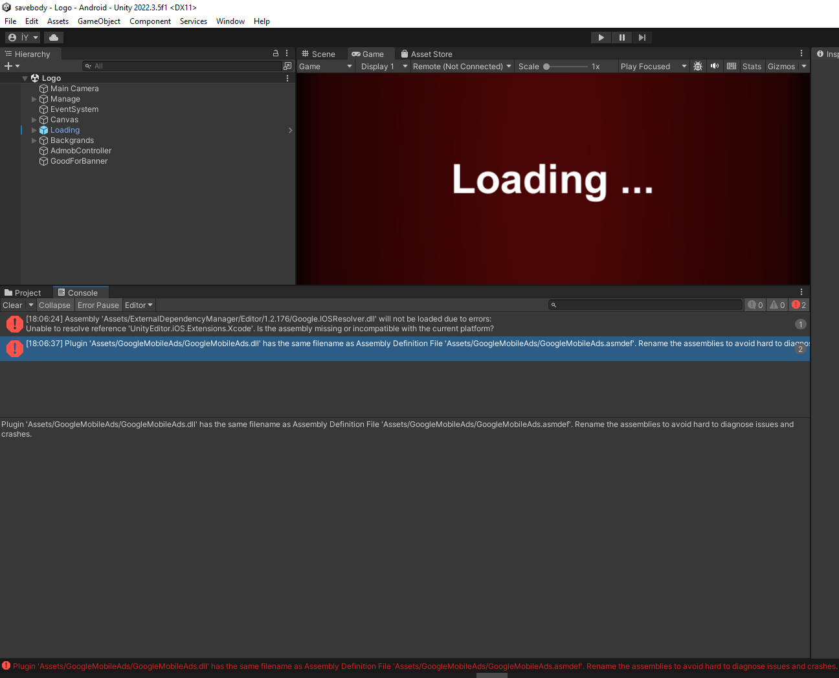Screen dimensions: 839x678
Task: Open the Play Focused dropdown
Action: click(653, 67)
